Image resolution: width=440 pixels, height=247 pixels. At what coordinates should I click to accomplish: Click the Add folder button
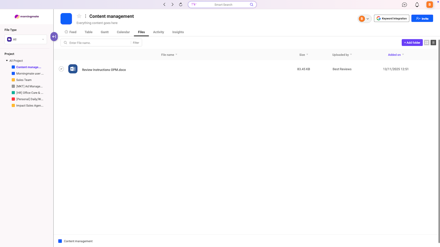coord(412,43)
